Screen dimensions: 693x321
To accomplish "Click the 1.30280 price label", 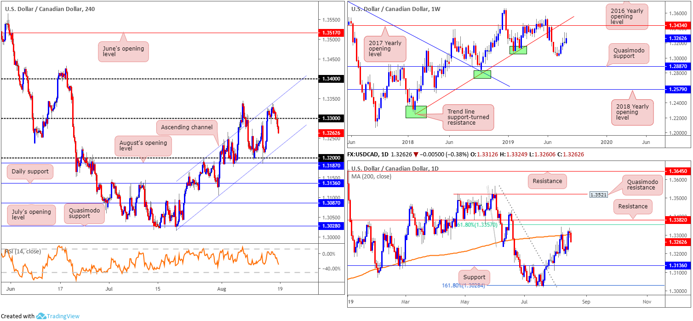I will tap(332, 226).
